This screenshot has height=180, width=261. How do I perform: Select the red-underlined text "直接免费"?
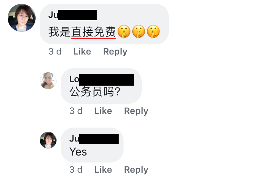(94, 32)
